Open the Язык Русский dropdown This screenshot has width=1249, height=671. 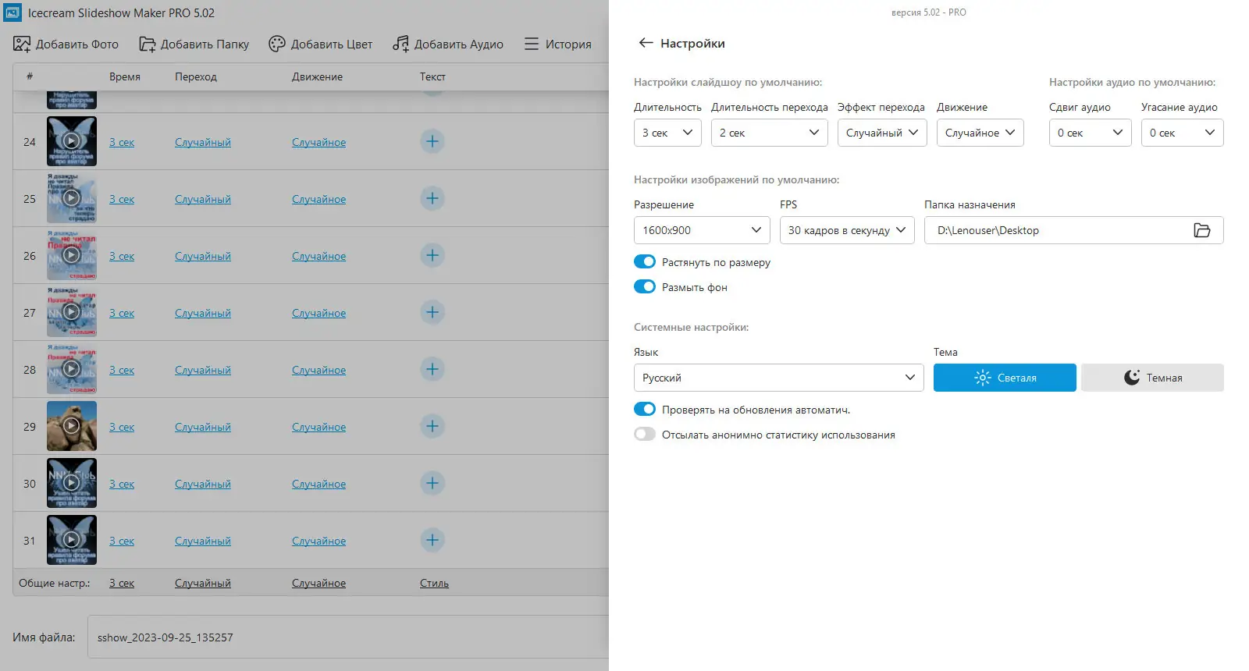pos(778,378)
